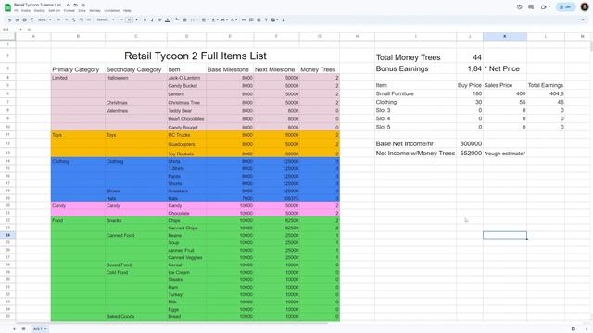Insert a link via toolbar icon
The width and height of the screenshot is (593, 333).
click(x=244, y=19)
